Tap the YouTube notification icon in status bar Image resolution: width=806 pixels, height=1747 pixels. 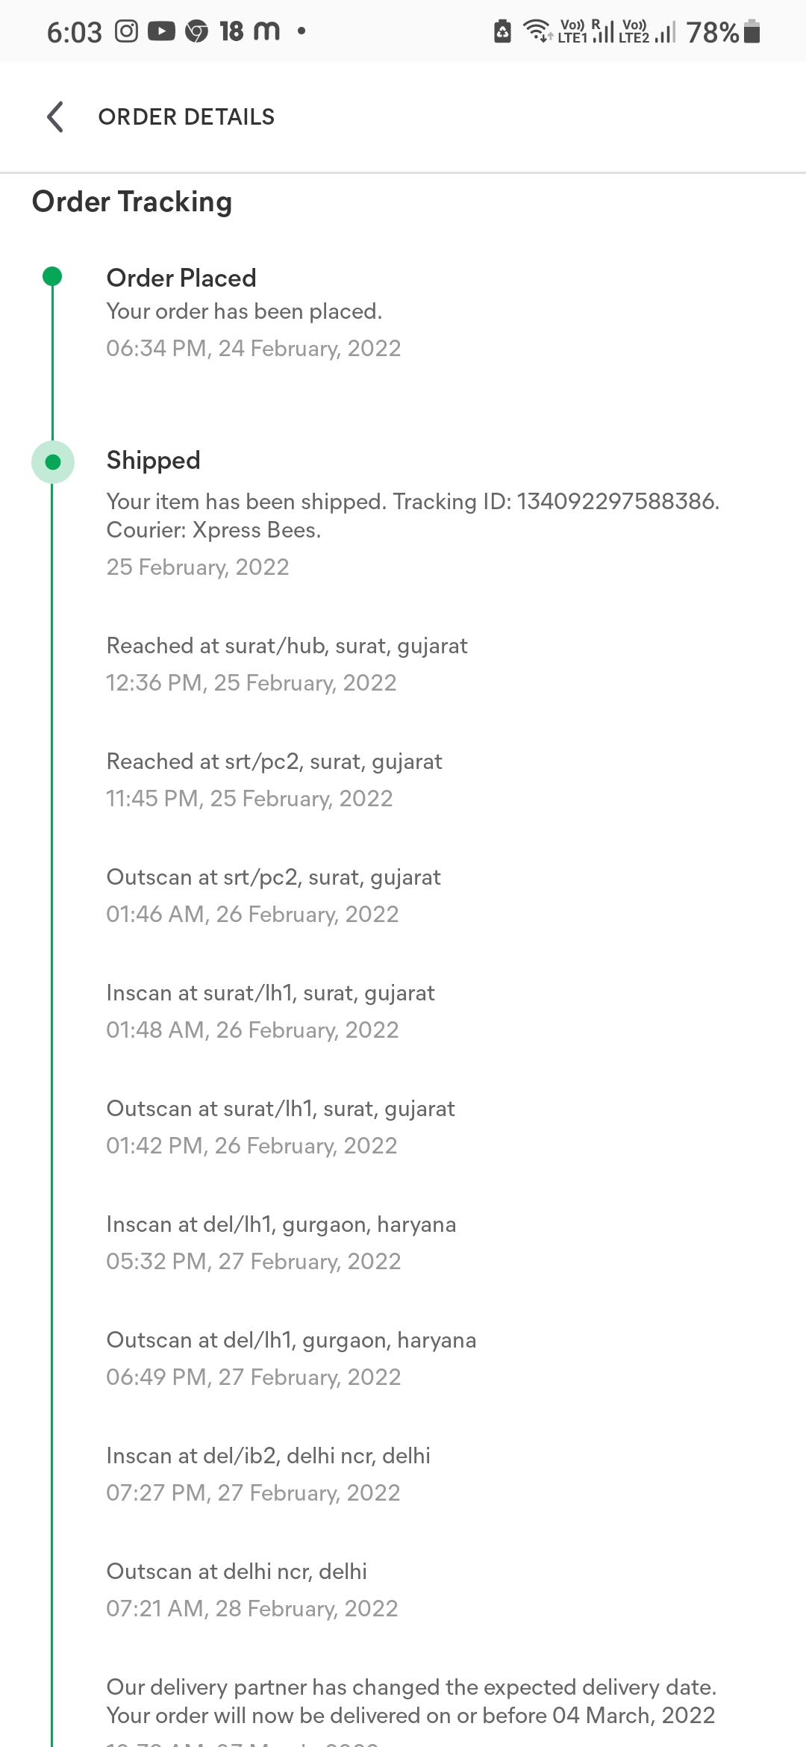click(x=161, y=31)
